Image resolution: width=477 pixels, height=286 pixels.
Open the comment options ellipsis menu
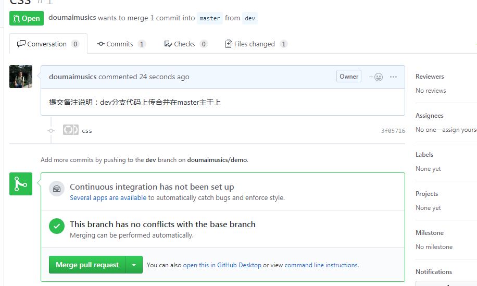point(393,77)
